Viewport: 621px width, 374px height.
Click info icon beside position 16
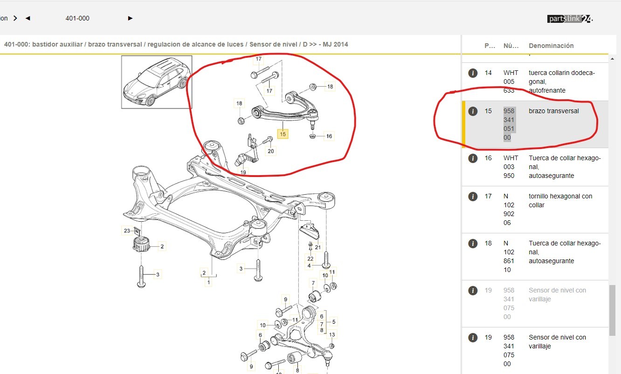[x=473, y=158]
